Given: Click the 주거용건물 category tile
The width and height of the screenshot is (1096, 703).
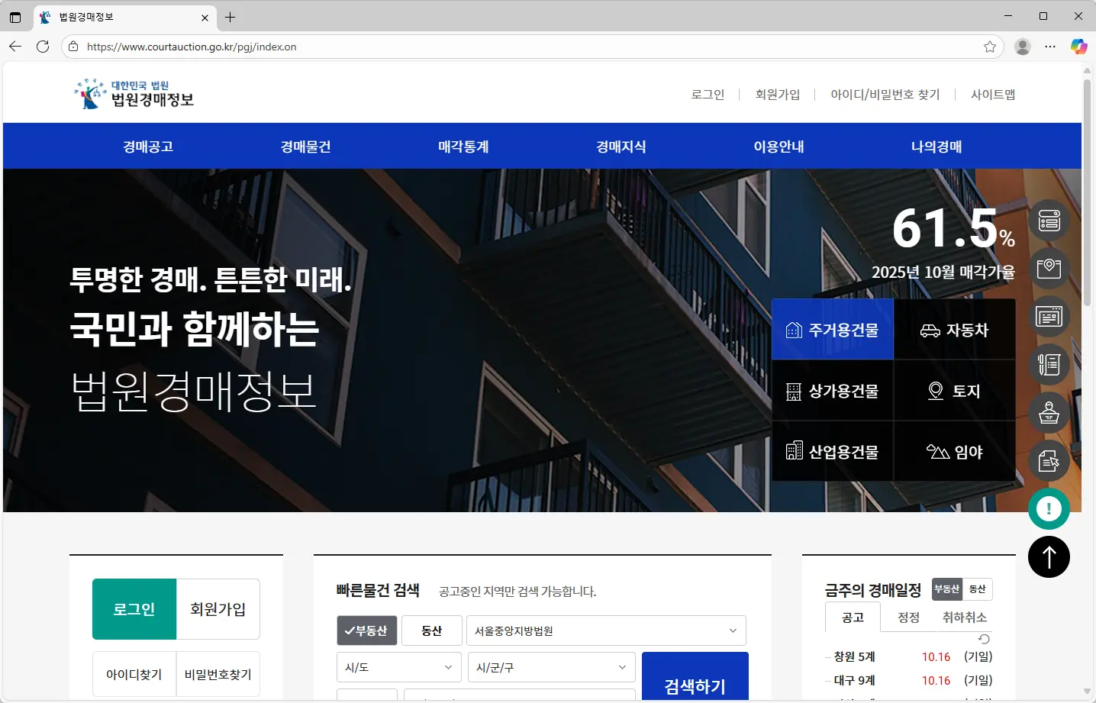Looking at the screenshot, I should [x=833, y=330].
